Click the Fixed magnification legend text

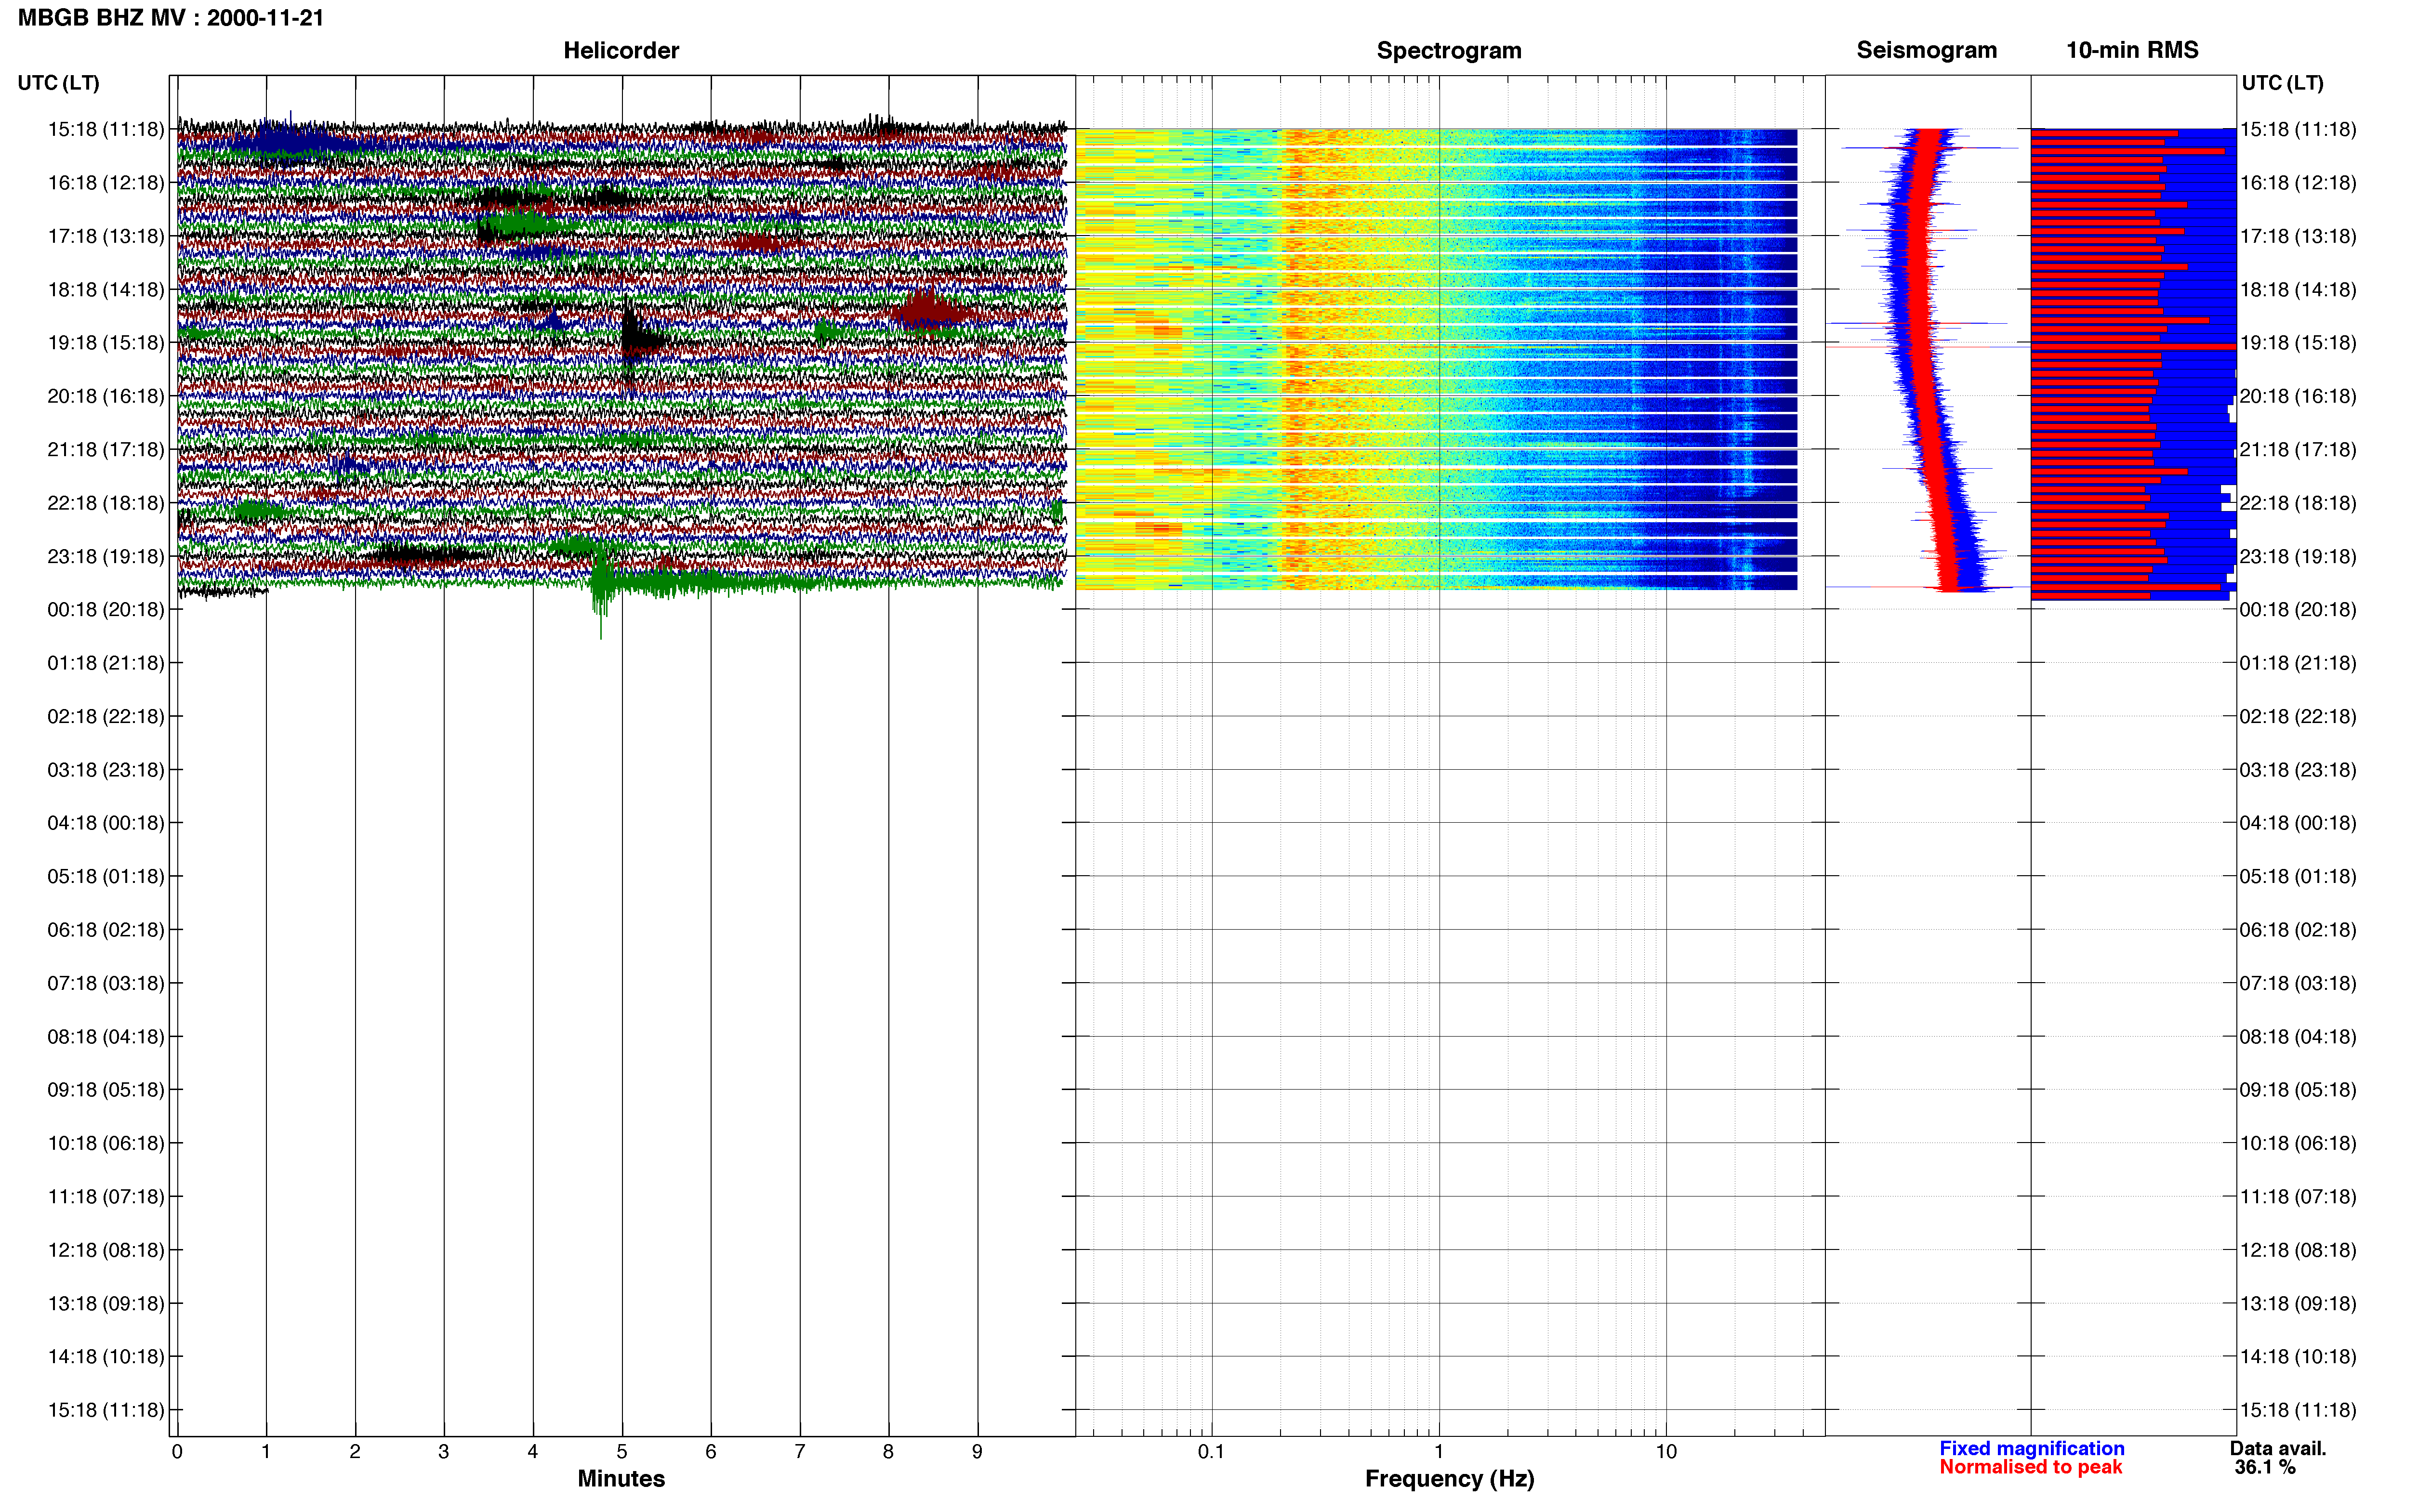point(2032,1448)
